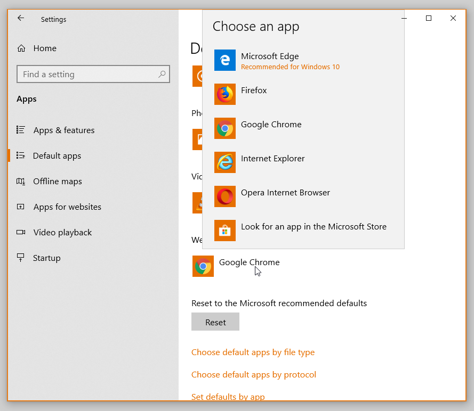Click the Apps & features list icon
Screen dimensions: 474x411
(x=21, y=130)
